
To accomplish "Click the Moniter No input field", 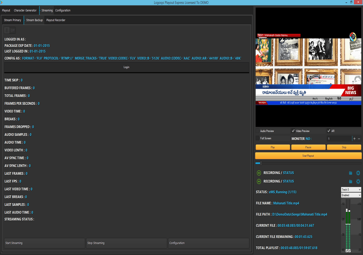I will (339, 139).
